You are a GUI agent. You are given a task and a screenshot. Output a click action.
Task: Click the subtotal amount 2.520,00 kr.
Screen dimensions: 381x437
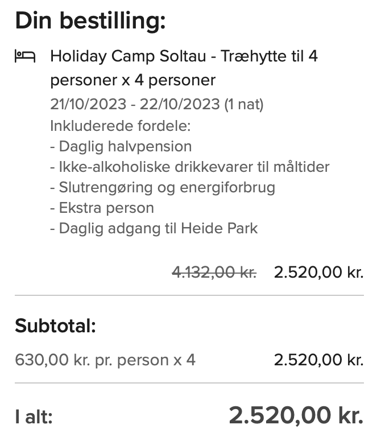(x=319, y=360)
